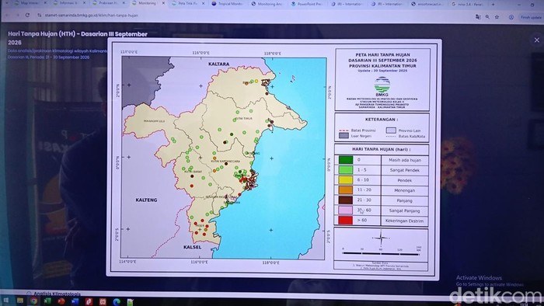Close the Prakiraan tab
Image resolution: width=544 pixels, height=306 pixels.
[124, 3]
